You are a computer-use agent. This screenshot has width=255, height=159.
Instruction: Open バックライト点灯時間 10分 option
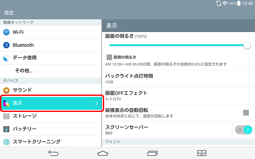pyautogui.click(x=178, y=79)
